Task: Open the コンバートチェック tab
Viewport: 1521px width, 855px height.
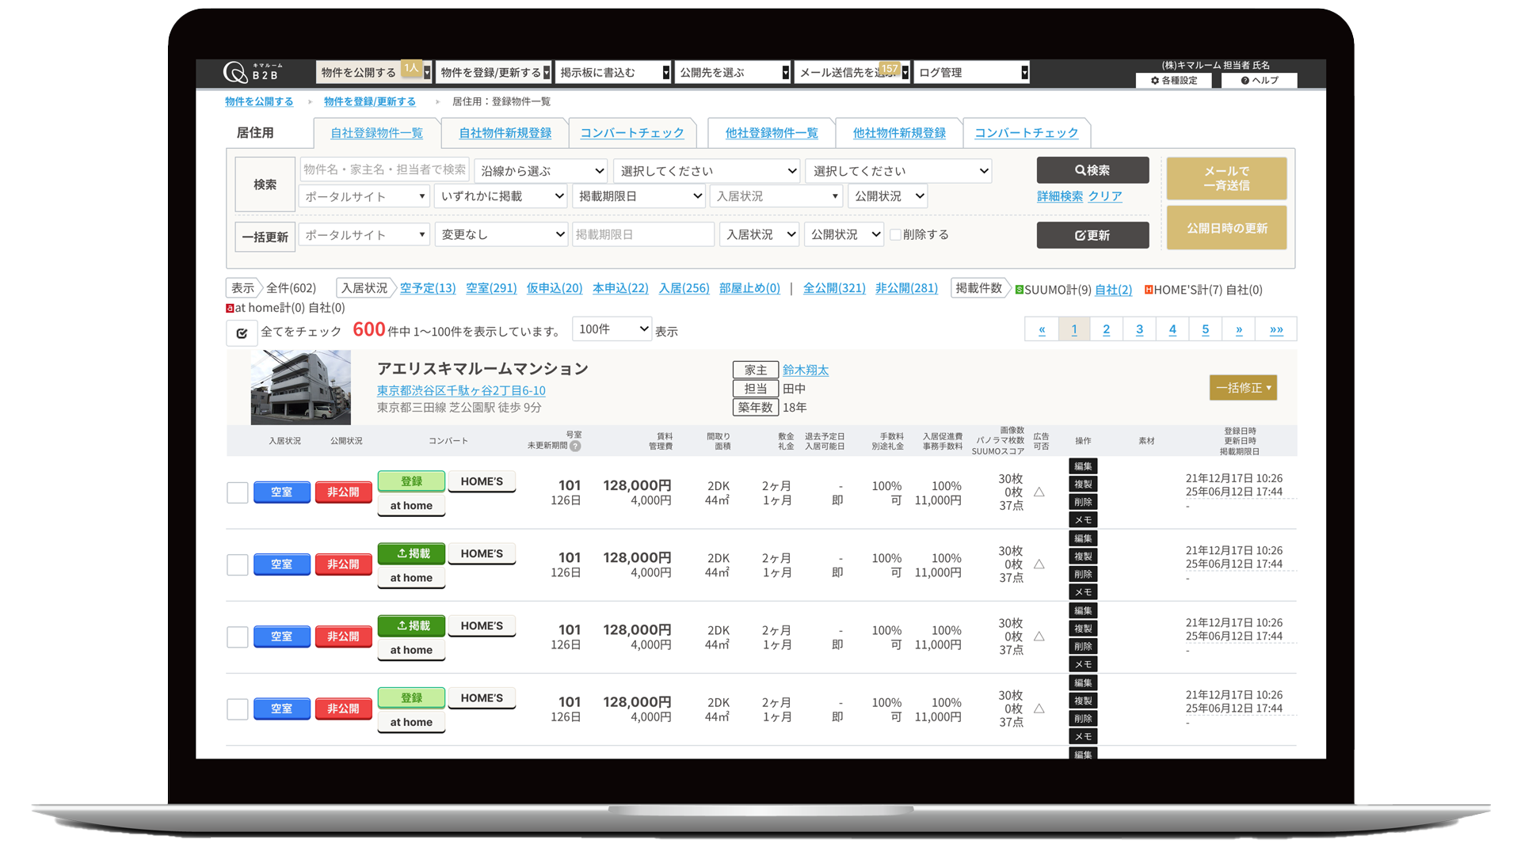Action: 633,133
